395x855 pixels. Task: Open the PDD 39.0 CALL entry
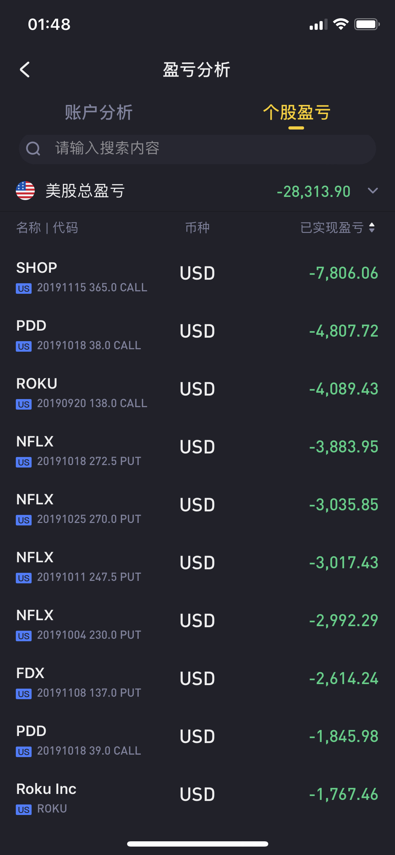197,740
